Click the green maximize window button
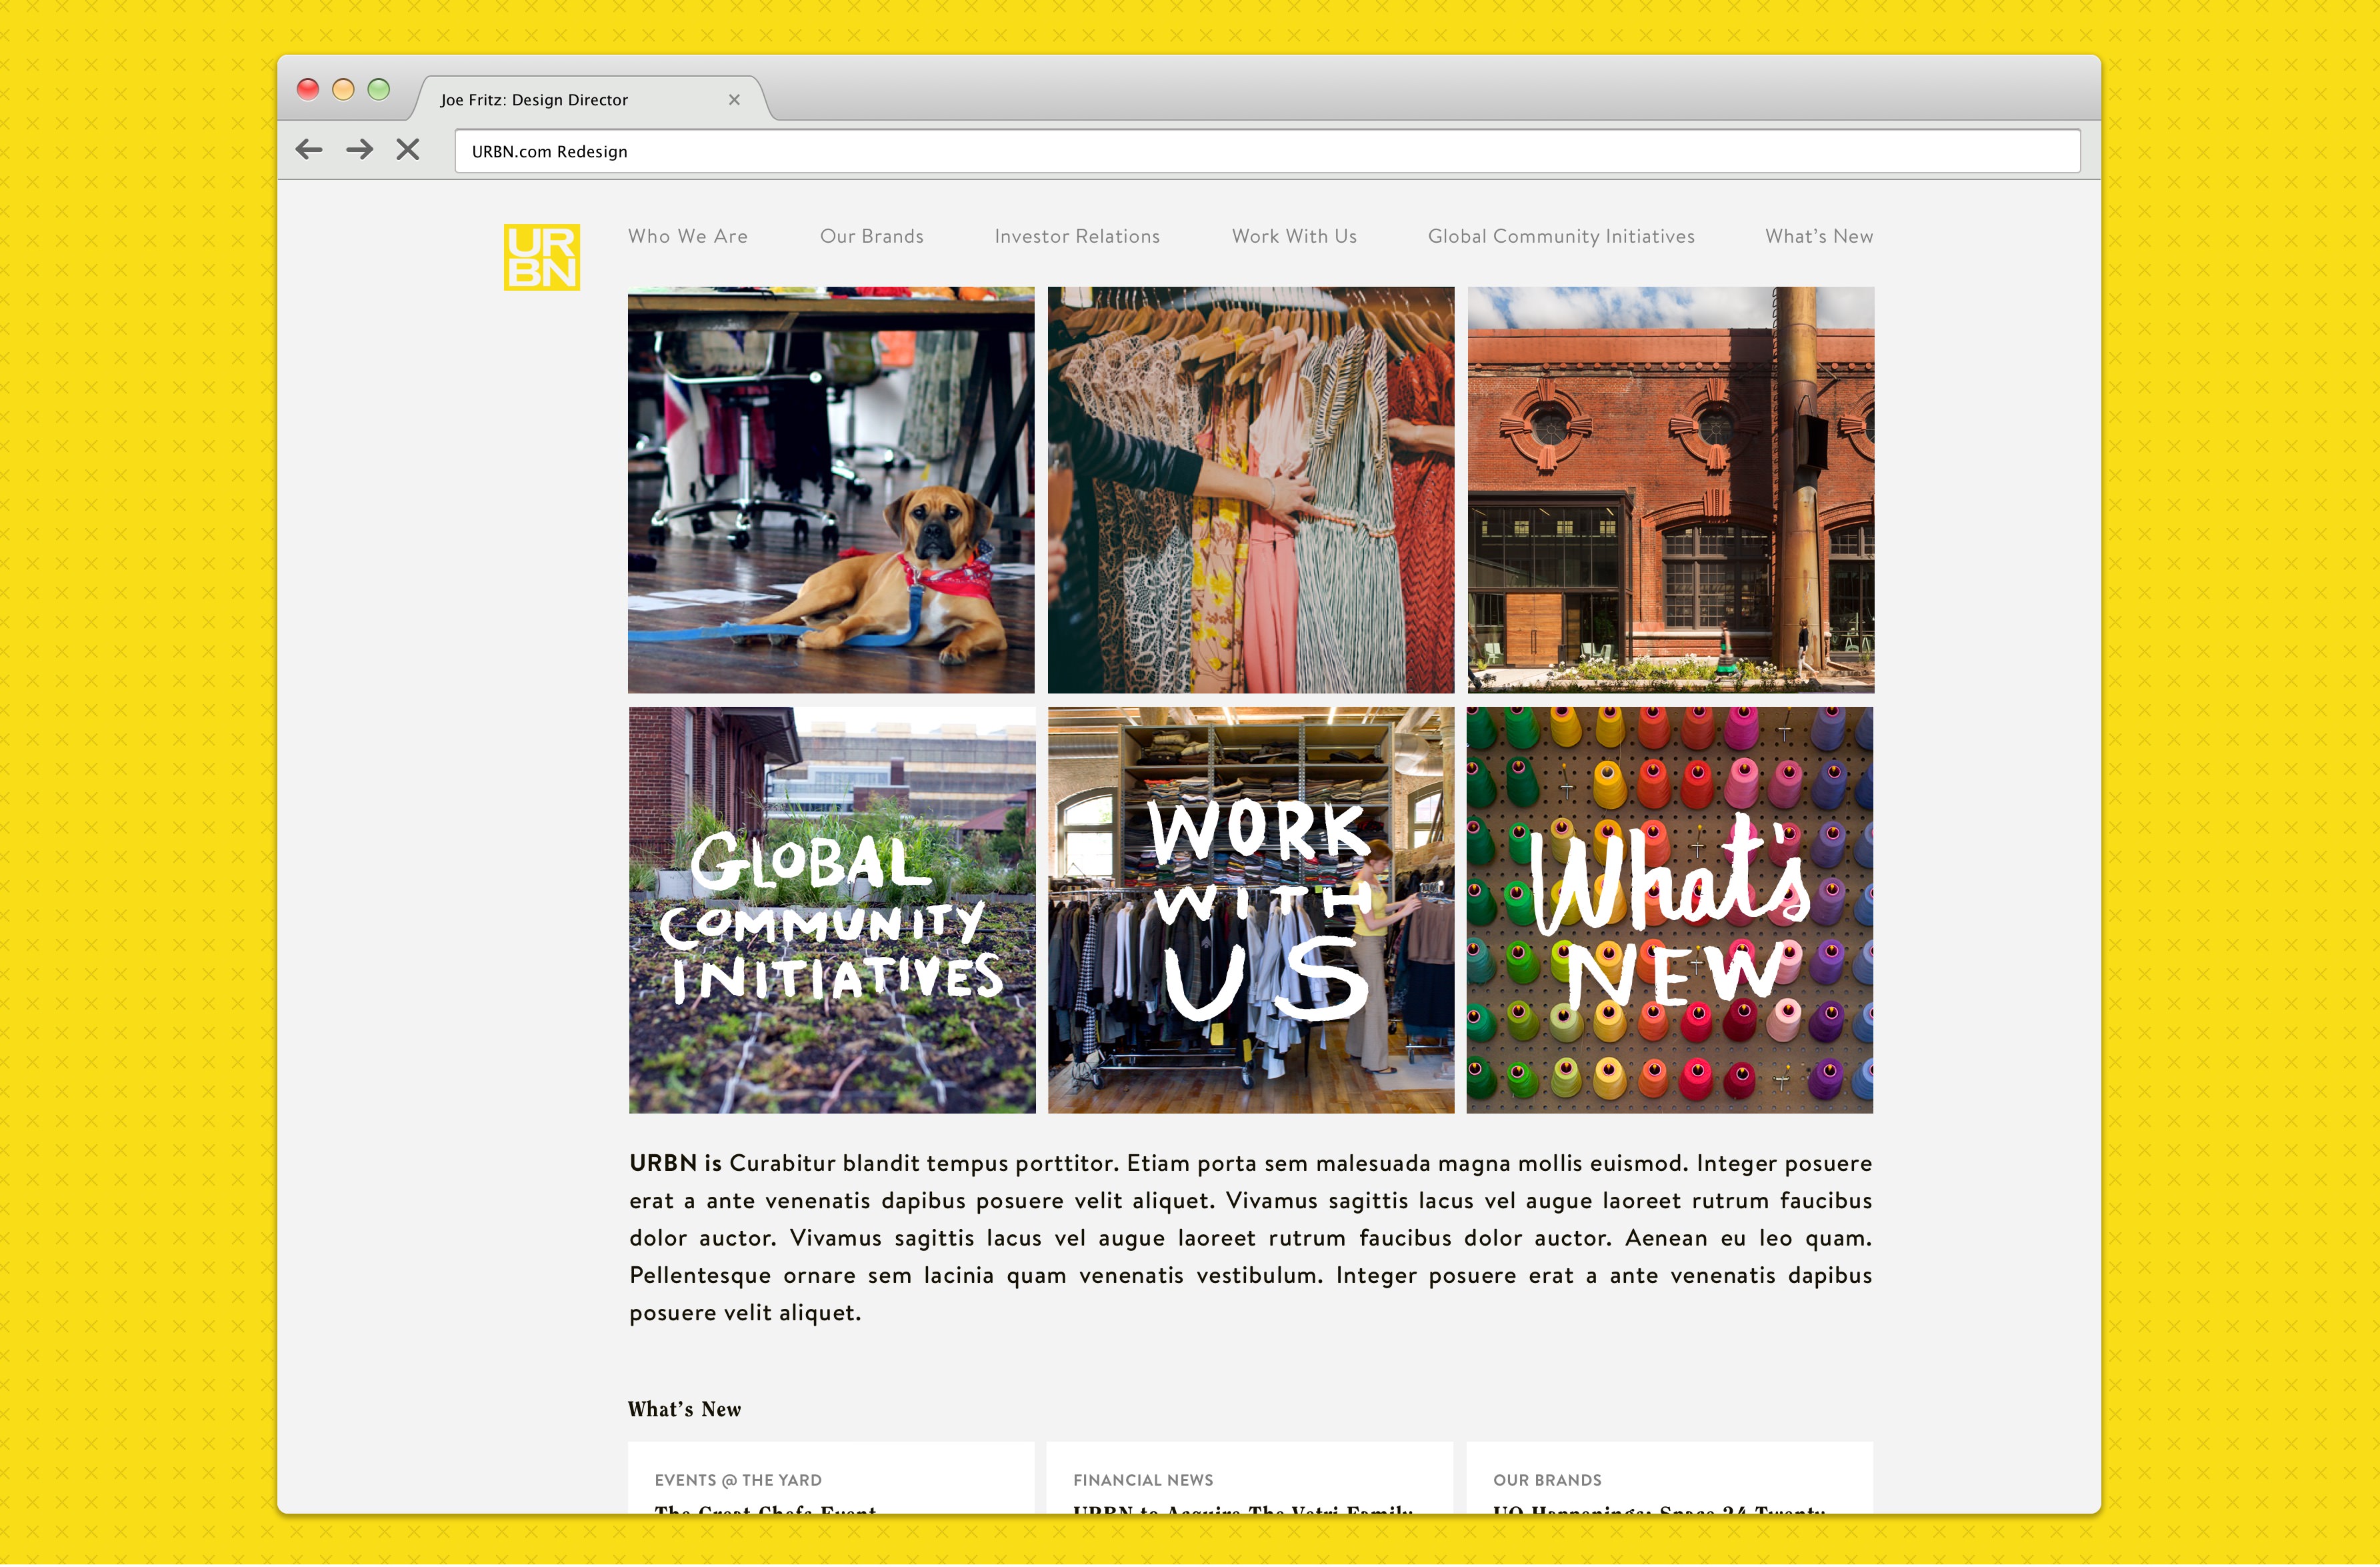The image size is (2380, 1567). coord(378,89)
